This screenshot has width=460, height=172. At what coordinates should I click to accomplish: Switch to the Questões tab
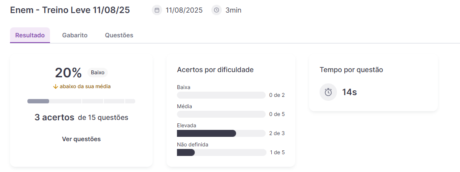point(119,36)
